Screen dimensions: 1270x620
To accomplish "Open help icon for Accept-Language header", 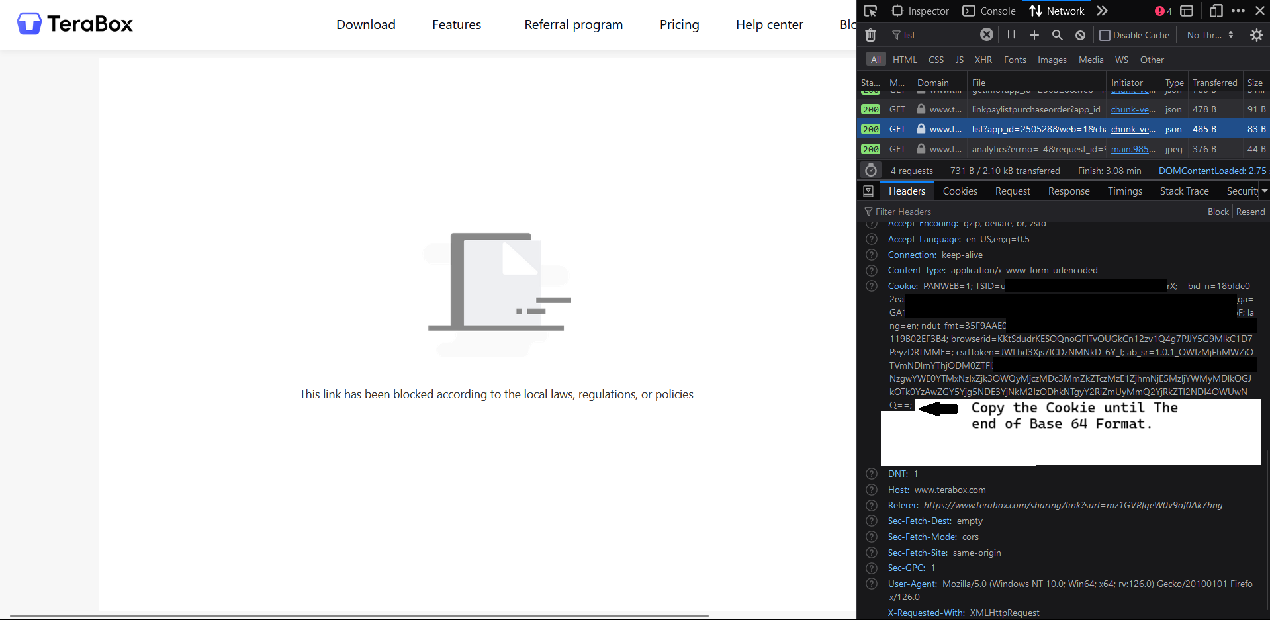I will [x=872, y=239].
